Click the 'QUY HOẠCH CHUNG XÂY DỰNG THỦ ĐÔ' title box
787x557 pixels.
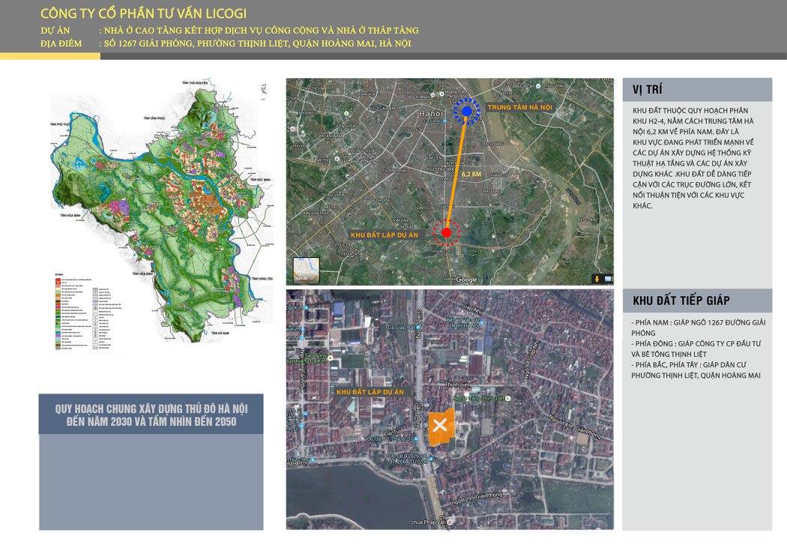151,415
